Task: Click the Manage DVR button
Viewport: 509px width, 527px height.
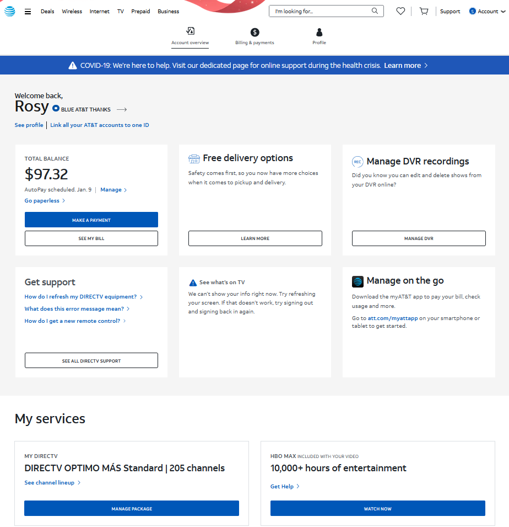Action: (x=419, y=238)
